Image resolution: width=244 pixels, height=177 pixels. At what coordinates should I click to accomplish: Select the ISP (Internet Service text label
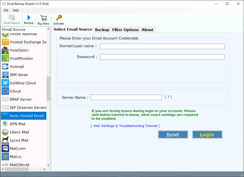28,108
